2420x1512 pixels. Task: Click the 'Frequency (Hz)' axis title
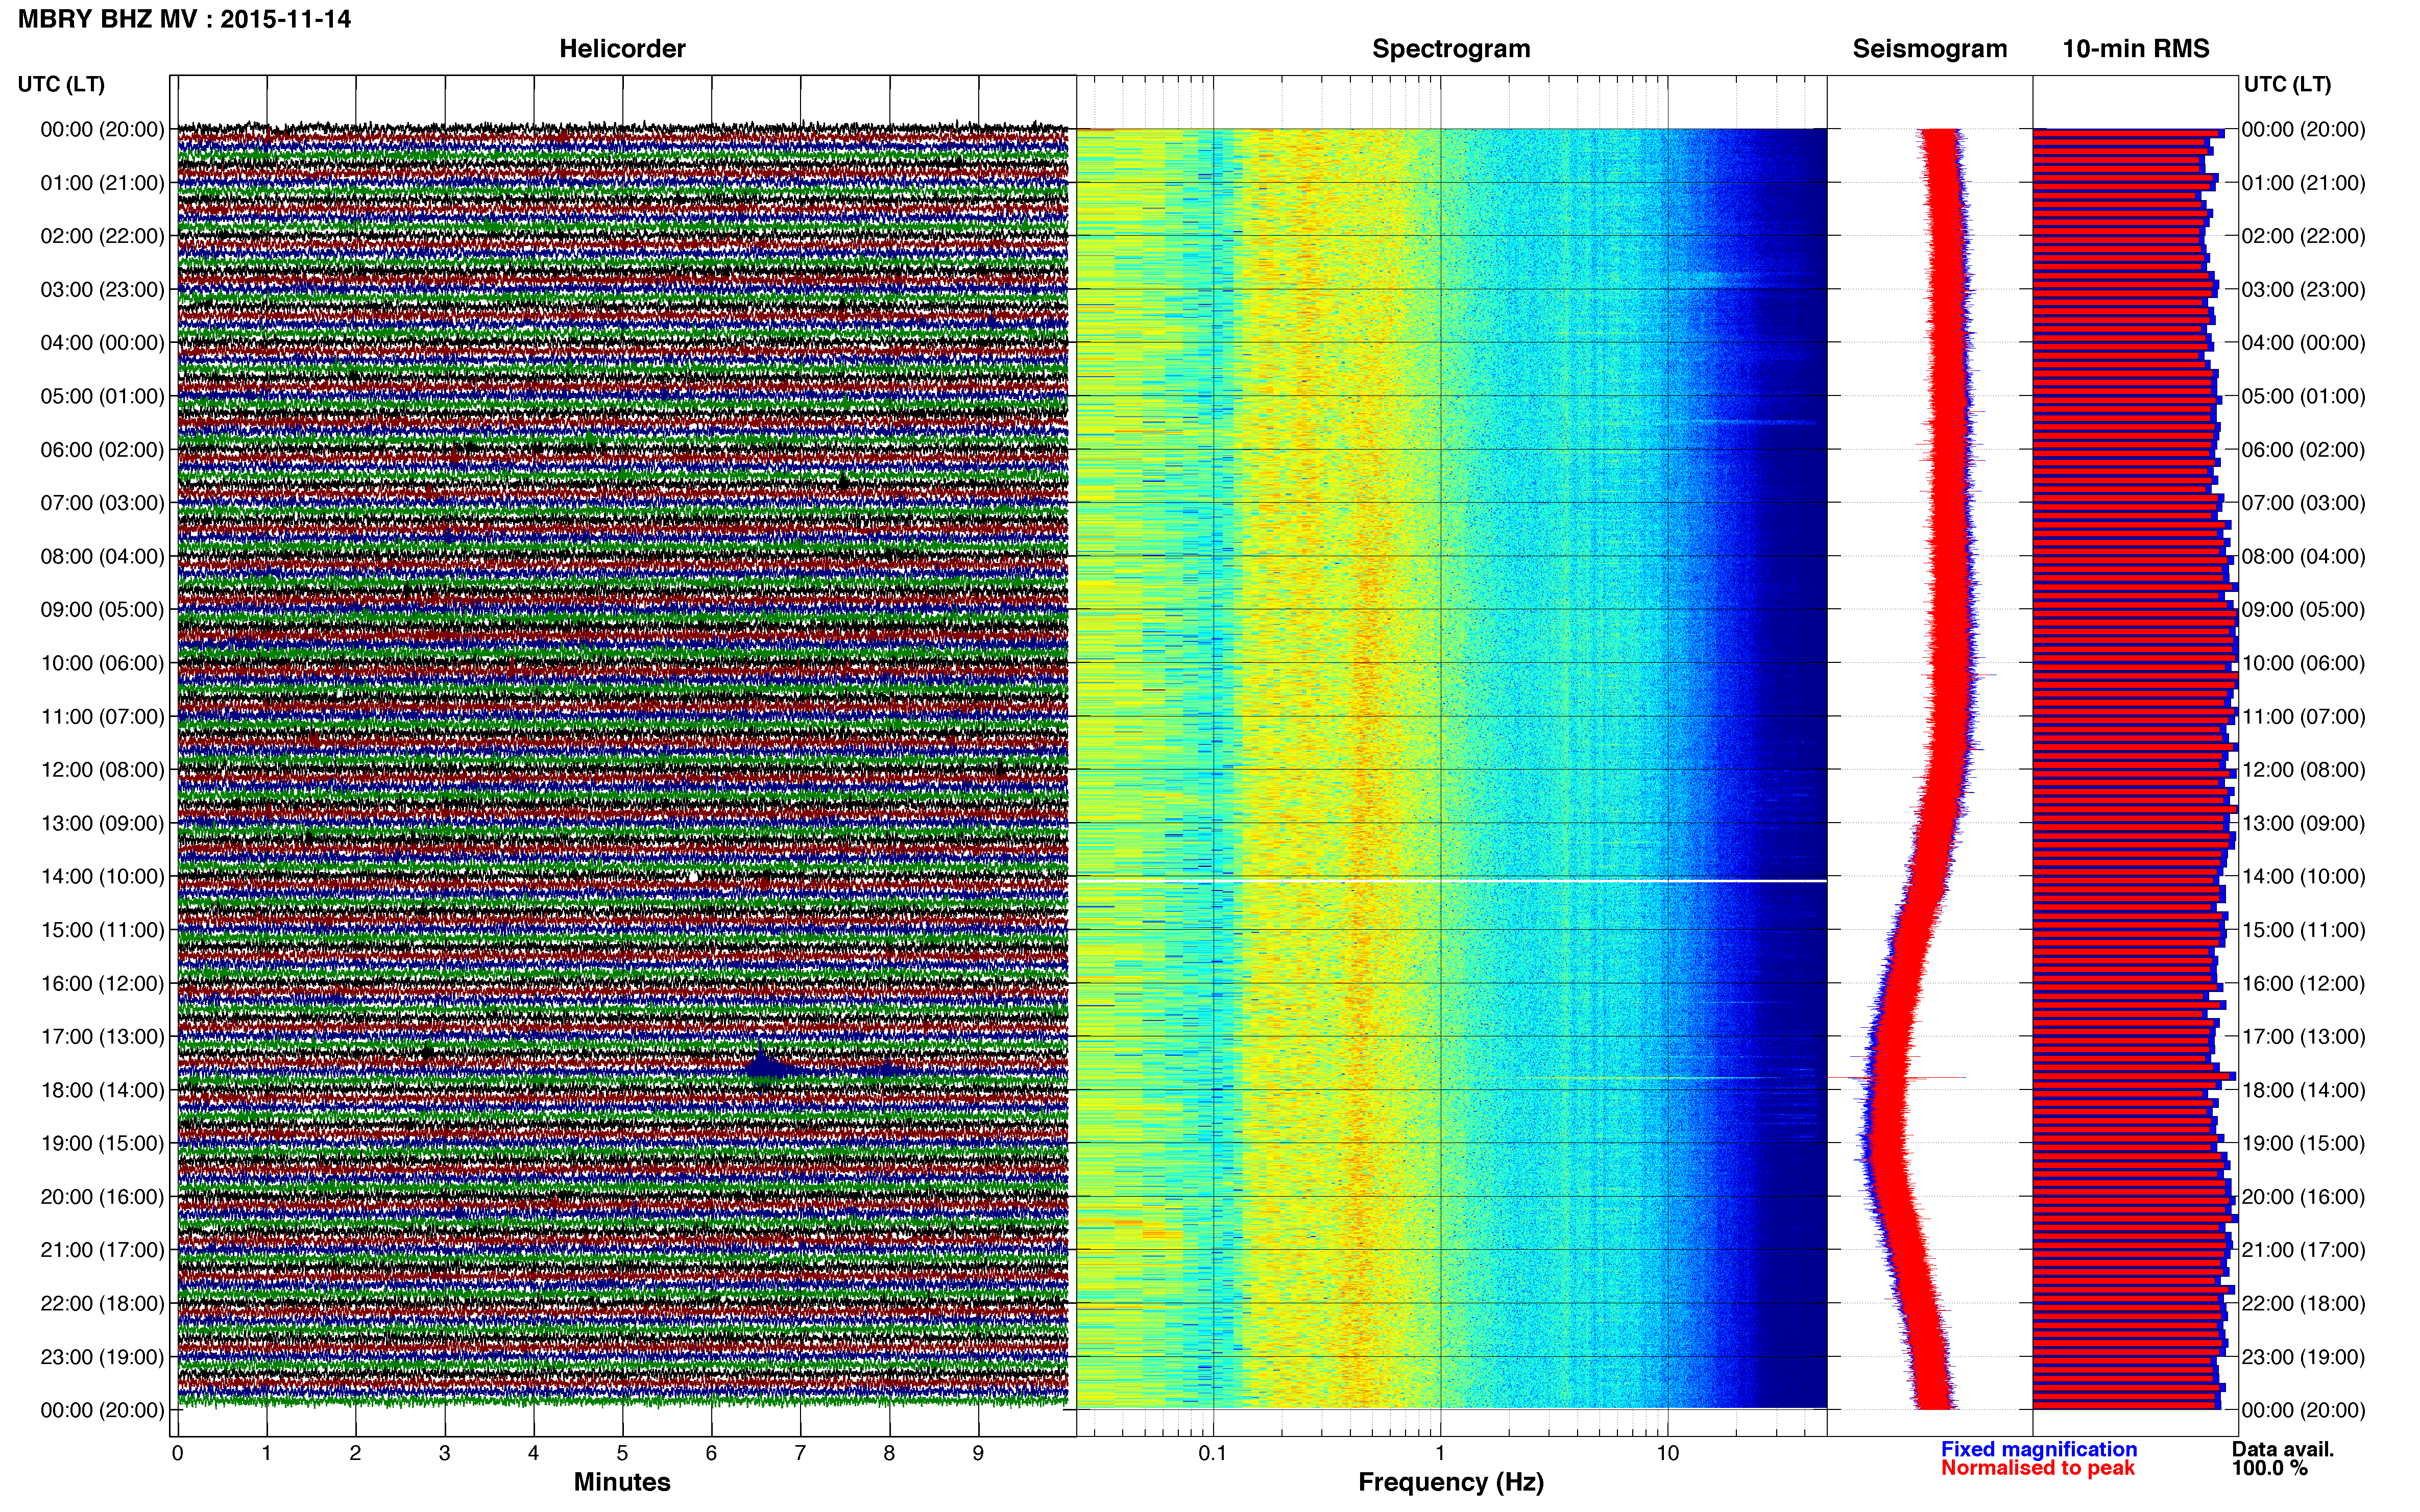point(1450,1482)
